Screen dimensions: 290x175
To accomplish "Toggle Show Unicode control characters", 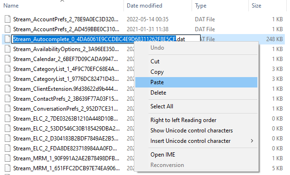I will click(x=196, y=131).
